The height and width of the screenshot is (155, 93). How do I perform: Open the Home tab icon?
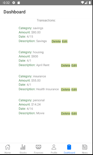coord(8,147)
